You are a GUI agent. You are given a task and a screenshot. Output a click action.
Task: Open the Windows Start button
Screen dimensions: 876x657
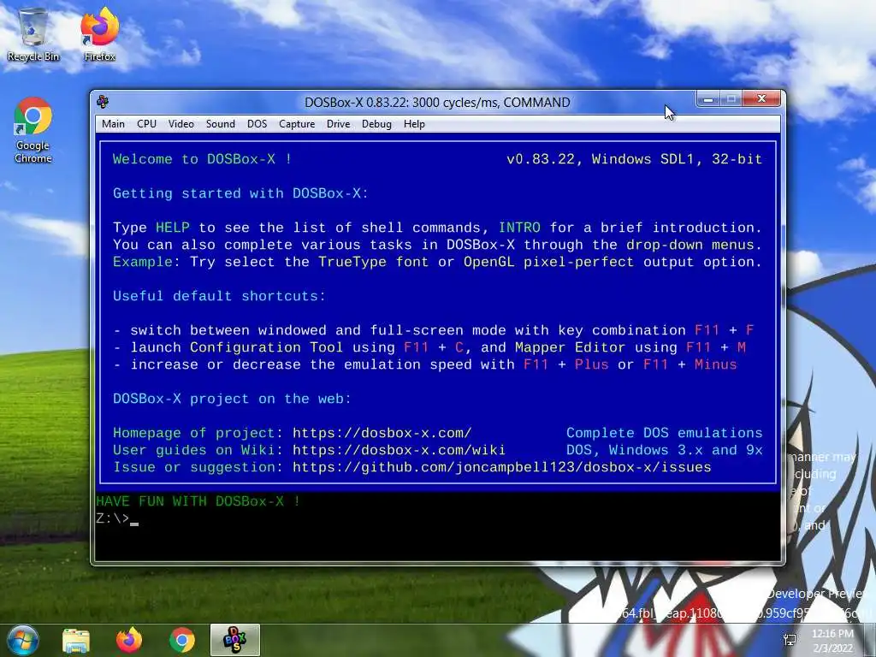click(22, 640)
